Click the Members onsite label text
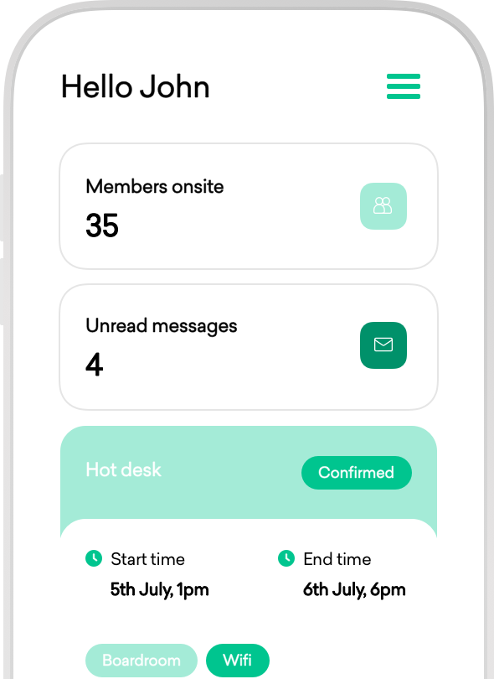Viewport: 494px width, 679px height. pos(155,187)
